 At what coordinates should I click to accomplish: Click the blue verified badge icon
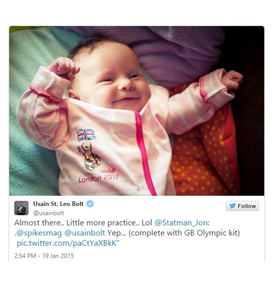(90, 204)
